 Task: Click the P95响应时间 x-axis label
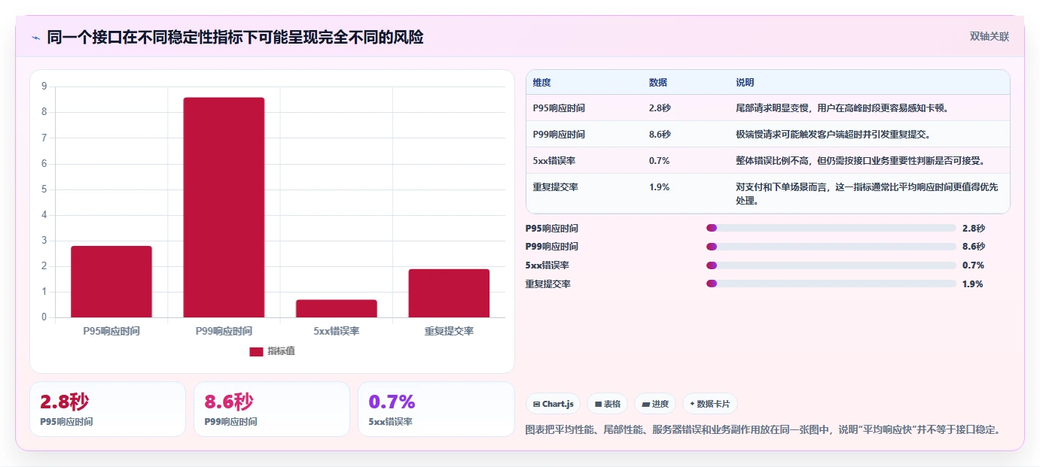point(111,331)
